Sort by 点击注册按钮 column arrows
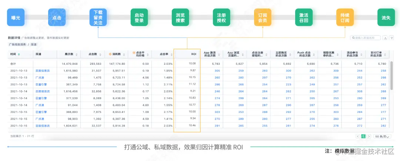 [266, 54]
